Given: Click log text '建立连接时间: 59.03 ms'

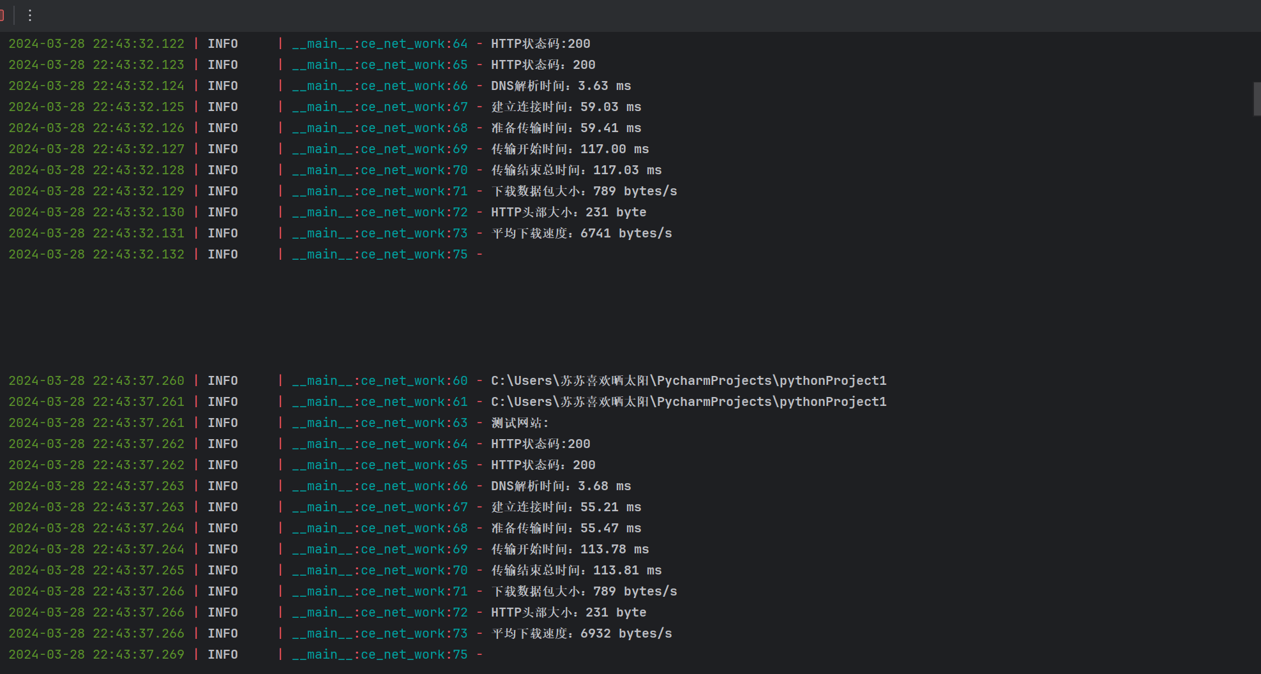Looking at the screenshot, I should 566,107.
